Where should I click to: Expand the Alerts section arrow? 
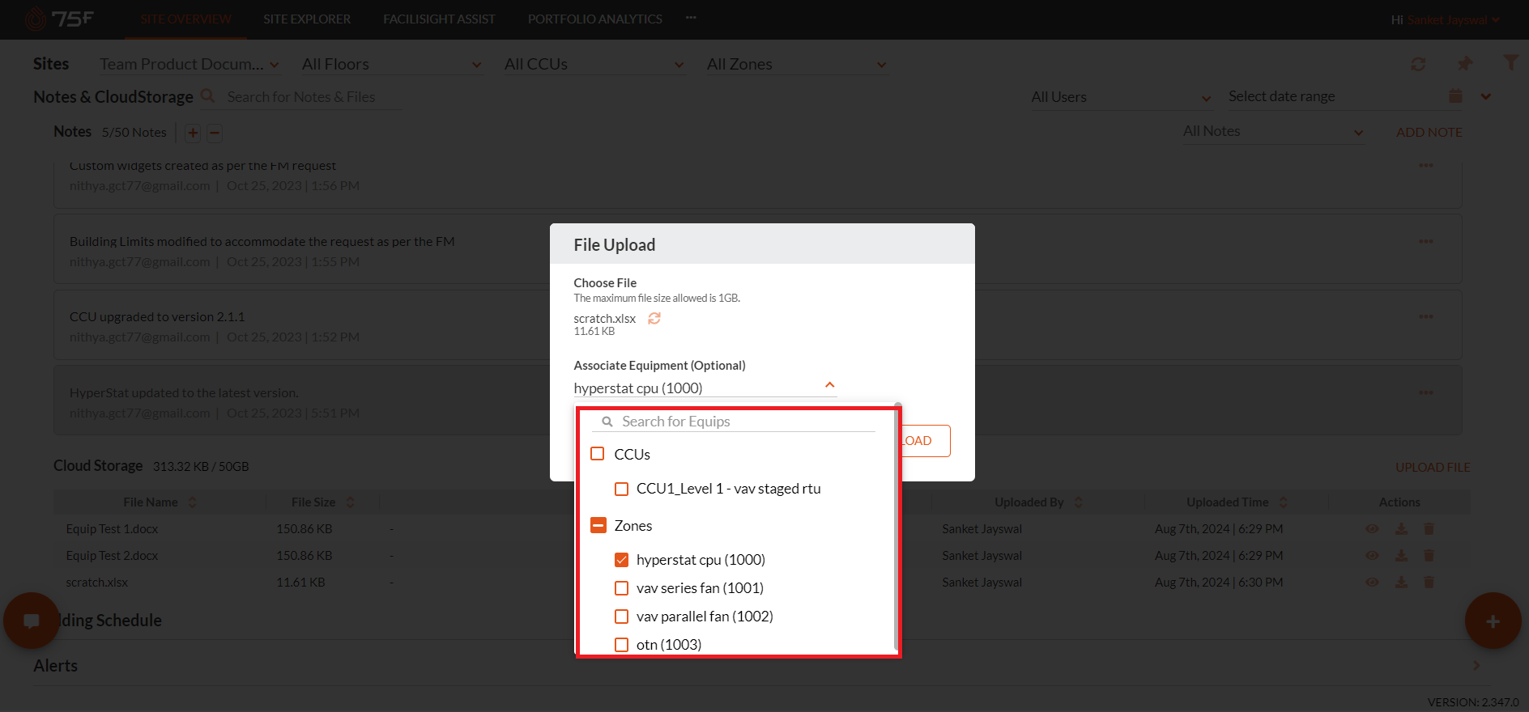1476,665
